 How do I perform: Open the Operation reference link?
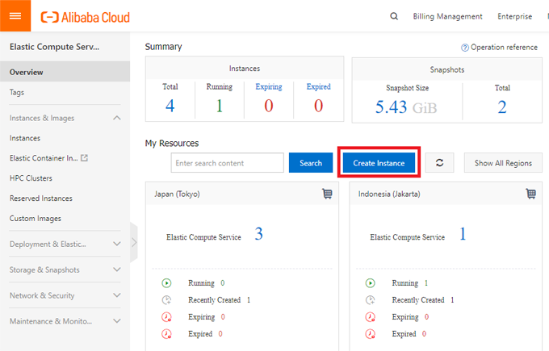504,48
